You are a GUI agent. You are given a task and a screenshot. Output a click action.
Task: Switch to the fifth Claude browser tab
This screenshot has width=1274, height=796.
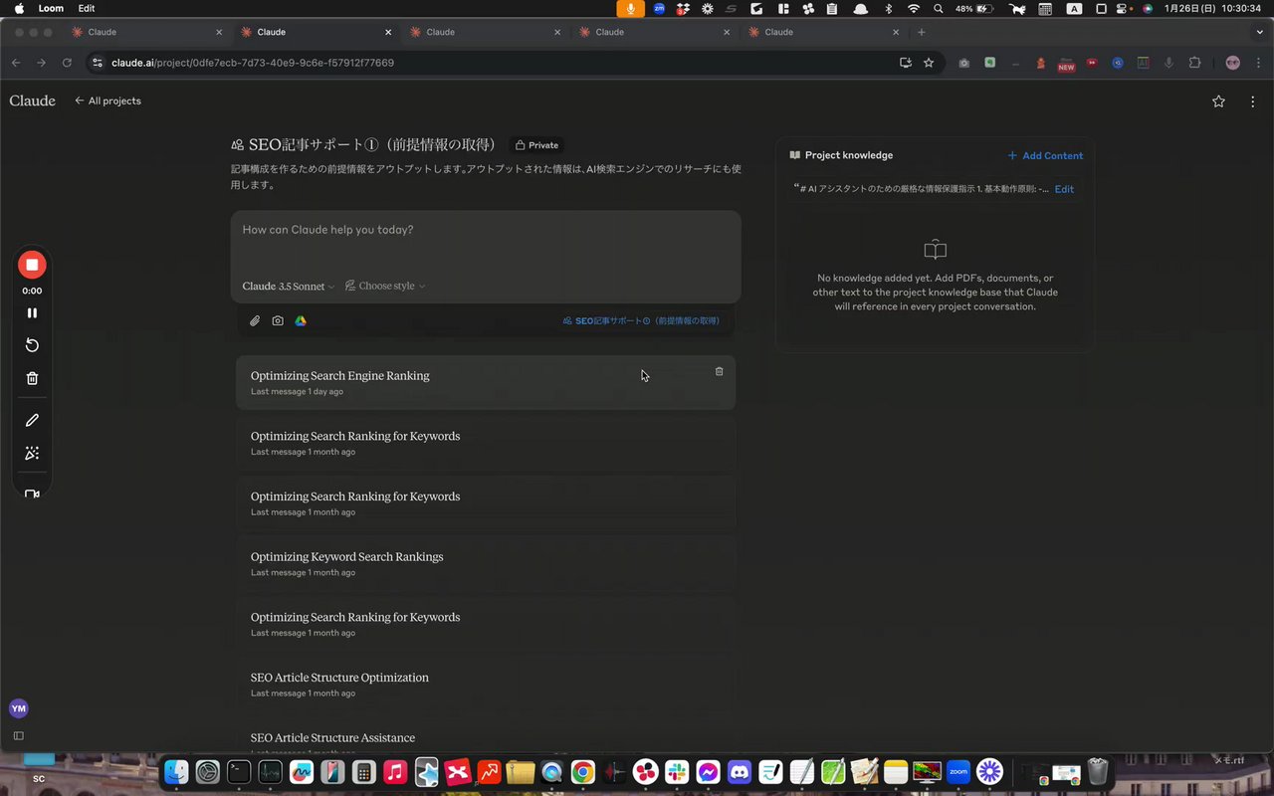point(821,32)
